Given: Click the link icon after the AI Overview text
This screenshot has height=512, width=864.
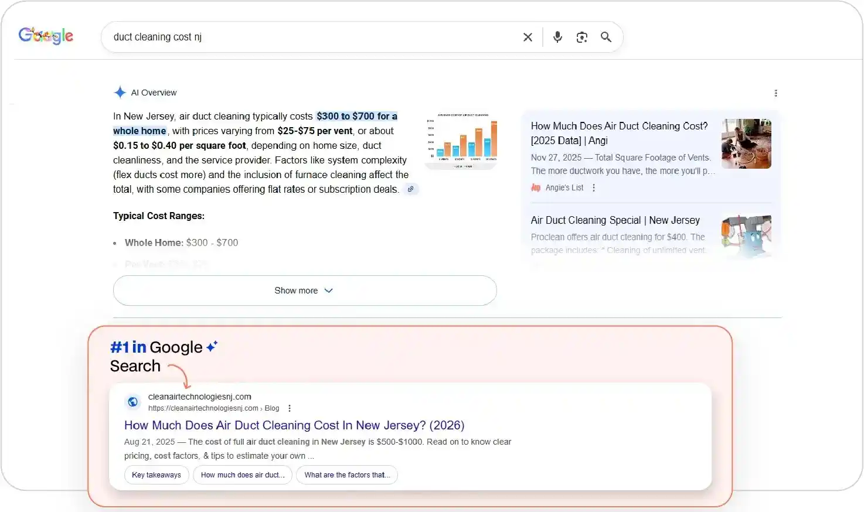Looking at the screenshot, I should (x=411, y=189).
